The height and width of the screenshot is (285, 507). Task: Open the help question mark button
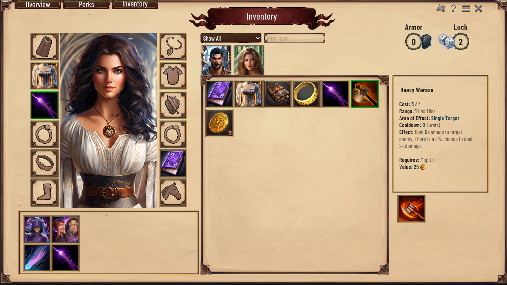(453, 8)
